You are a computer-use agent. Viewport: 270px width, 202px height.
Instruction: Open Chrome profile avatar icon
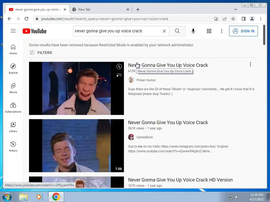pos(252,19)
